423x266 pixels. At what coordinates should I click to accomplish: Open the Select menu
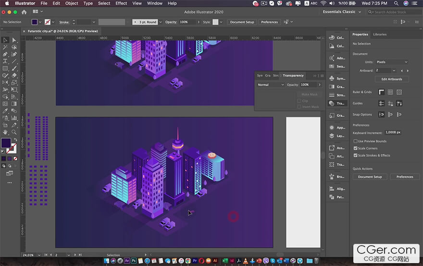click(104, 3)
